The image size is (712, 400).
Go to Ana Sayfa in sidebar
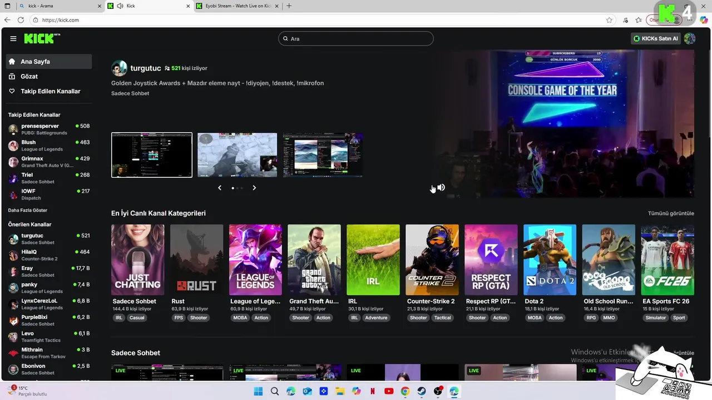(x=49, y=62)
